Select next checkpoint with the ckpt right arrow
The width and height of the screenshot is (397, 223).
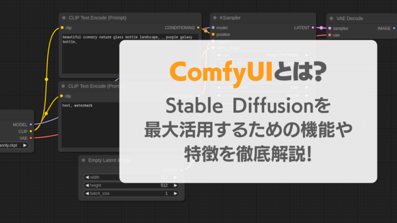pyautogui.click(x=25, y=145)
